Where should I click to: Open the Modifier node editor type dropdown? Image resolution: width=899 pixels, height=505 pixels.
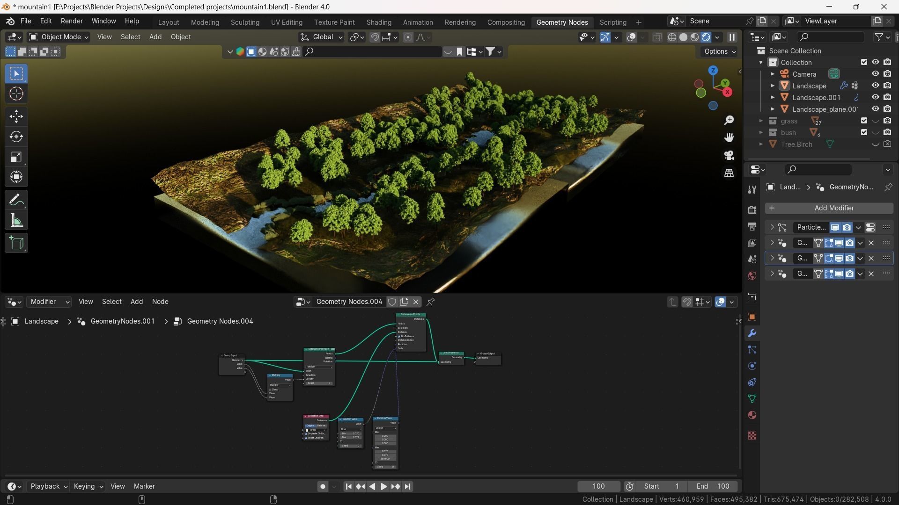coord(49,302)
